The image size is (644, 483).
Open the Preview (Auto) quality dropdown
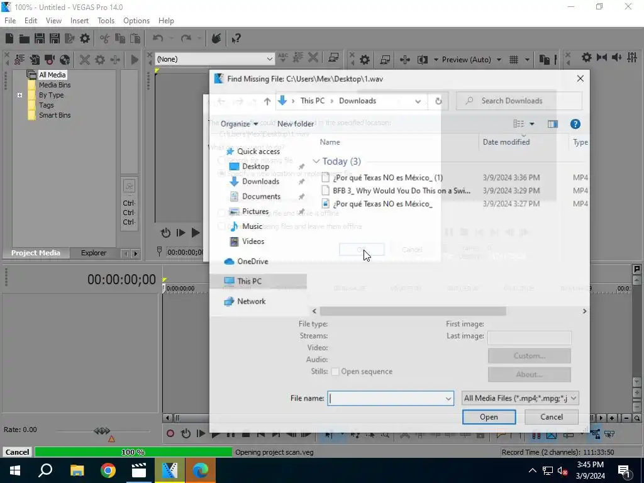click(x=499, y=60)
